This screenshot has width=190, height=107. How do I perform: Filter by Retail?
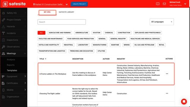[x=161, y=45]
